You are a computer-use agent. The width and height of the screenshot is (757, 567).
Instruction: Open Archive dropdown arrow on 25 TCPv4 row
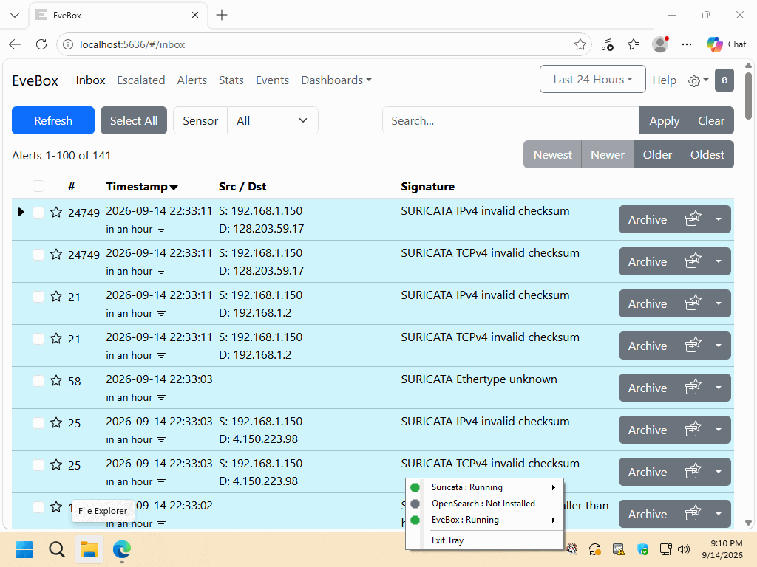tap(719, 472)
